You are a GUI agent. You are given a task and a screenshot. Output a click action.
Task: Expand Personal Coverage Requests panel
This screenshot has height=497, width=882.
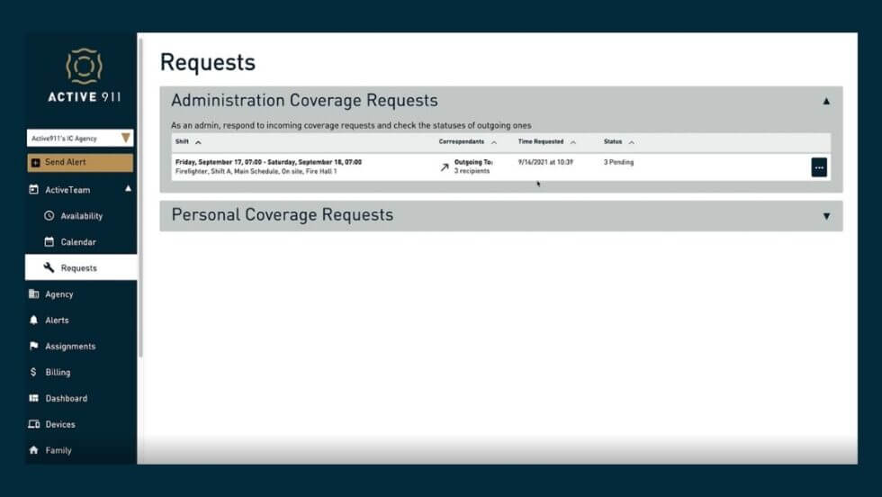click(826, 216)
